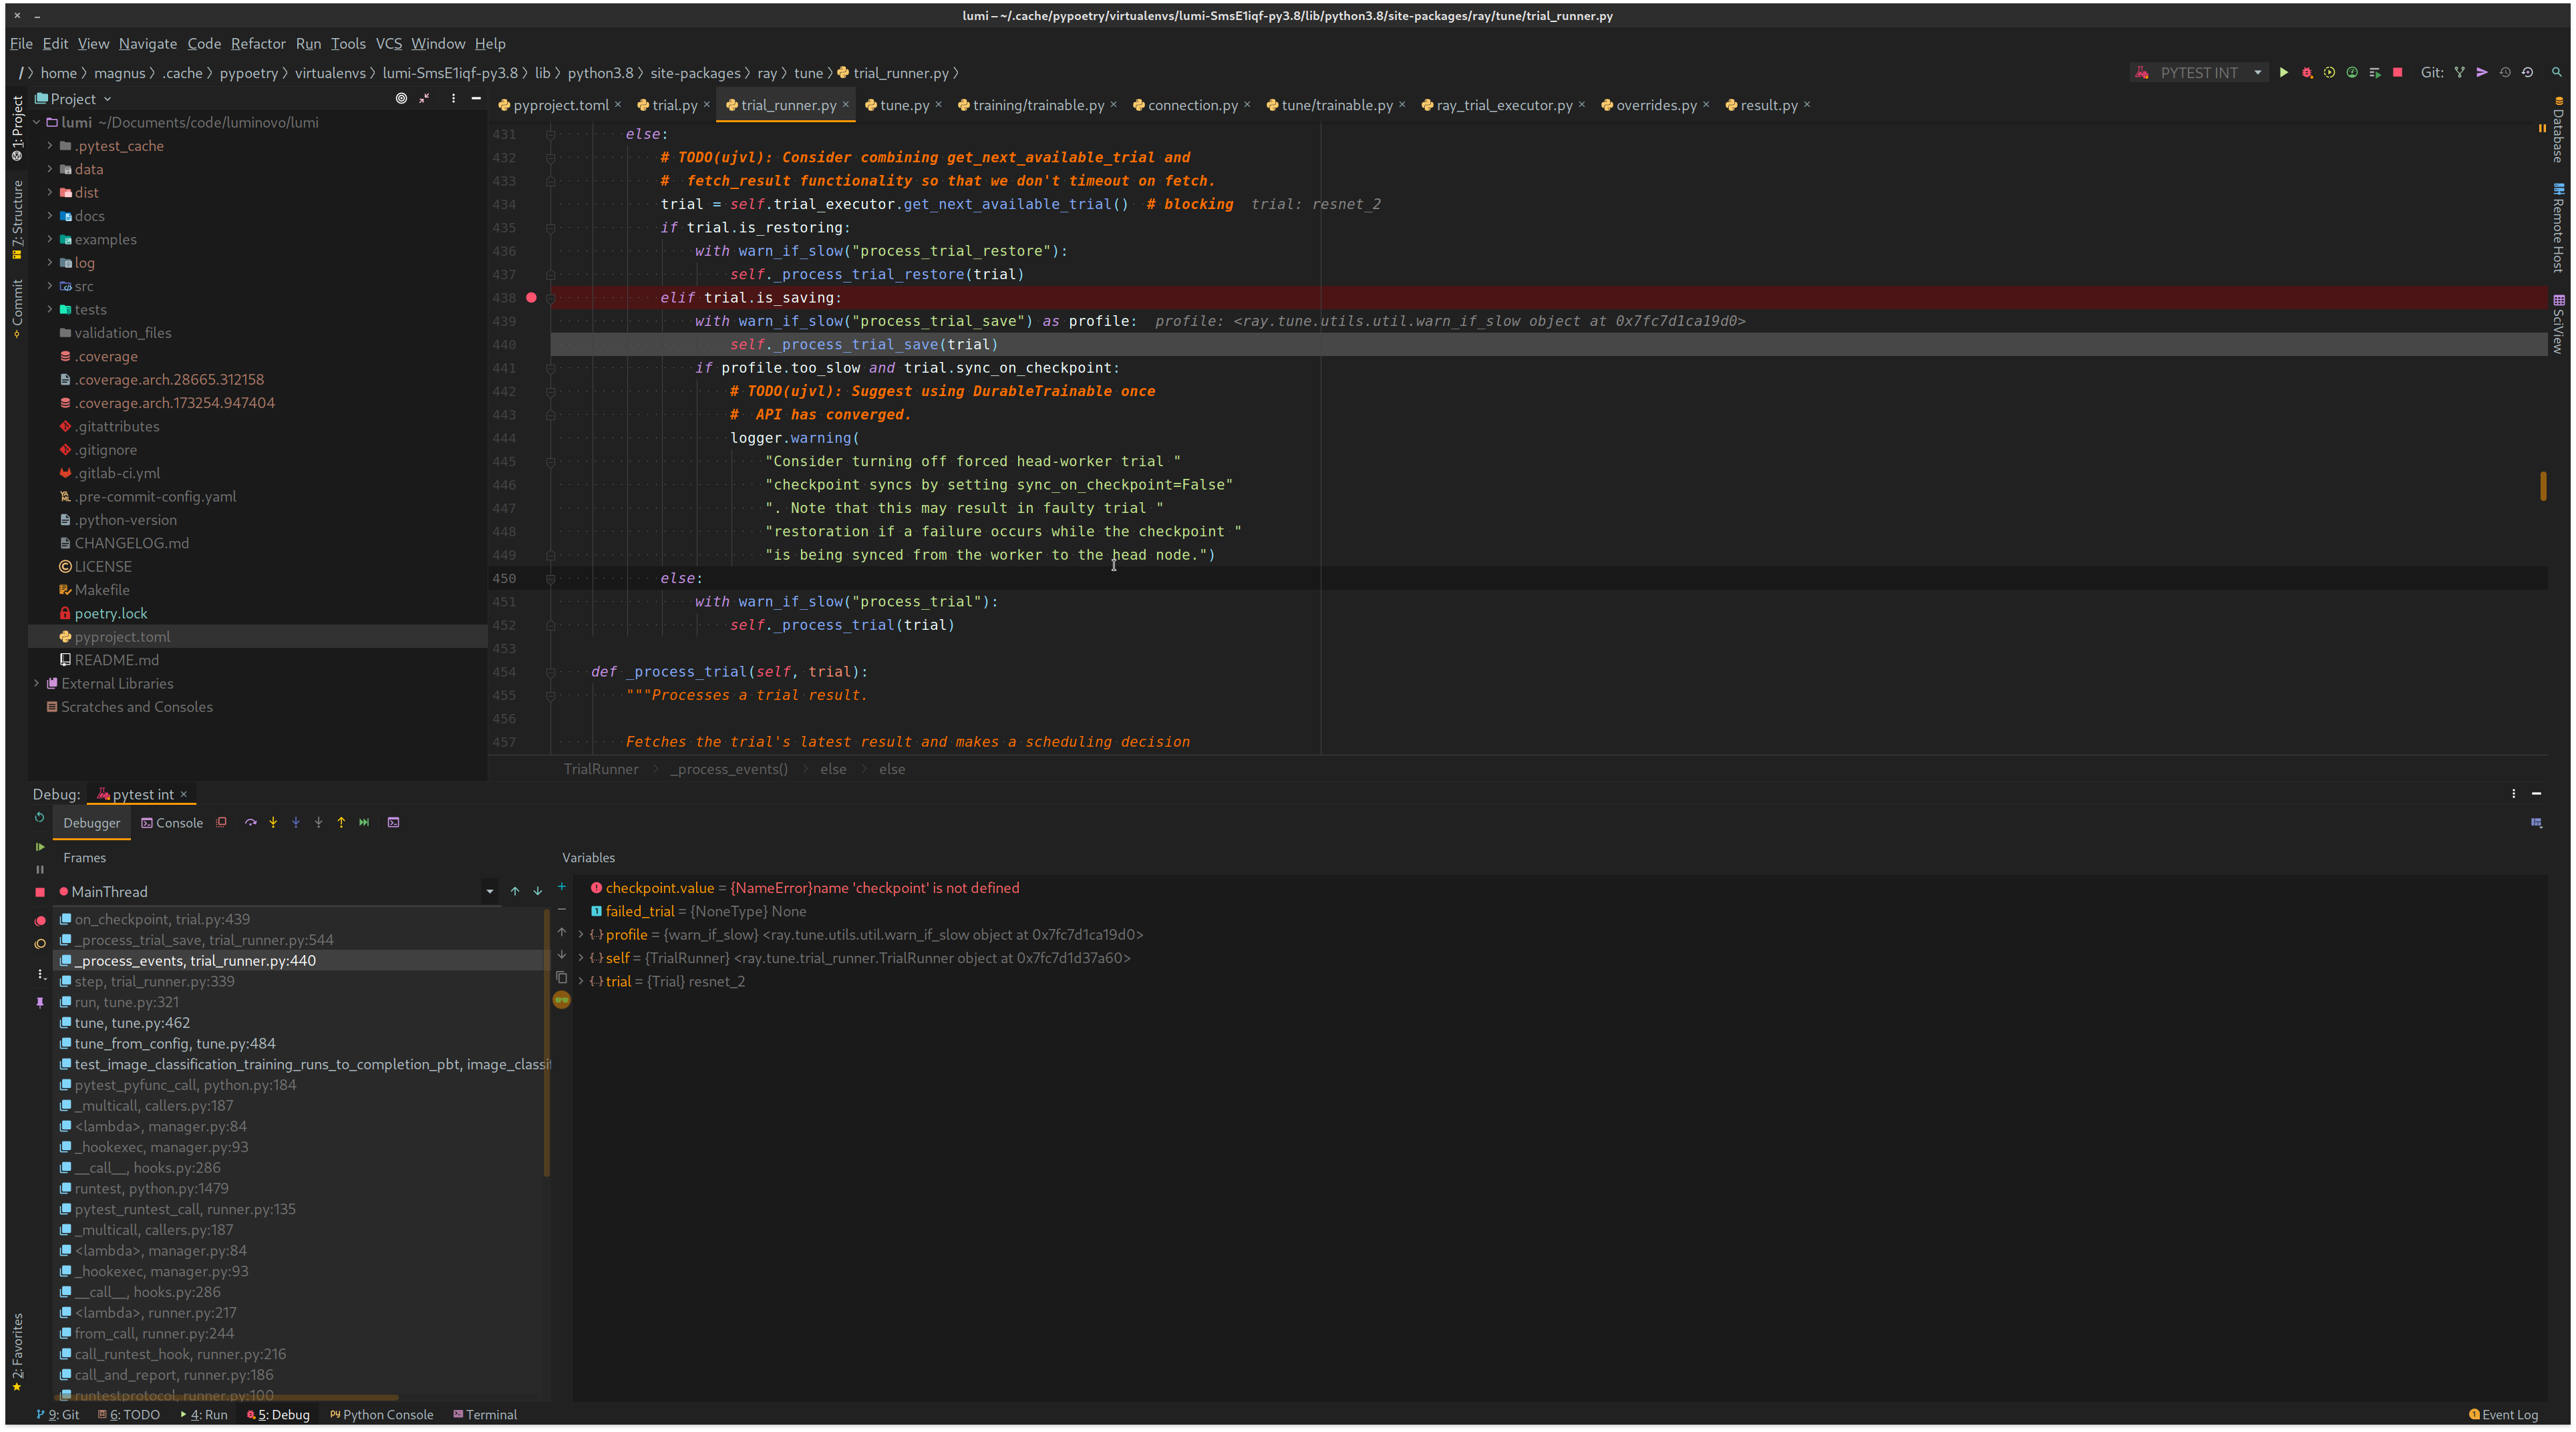
Task: Click the pin tab icon in Debug panel
Action: point(41,1002)
